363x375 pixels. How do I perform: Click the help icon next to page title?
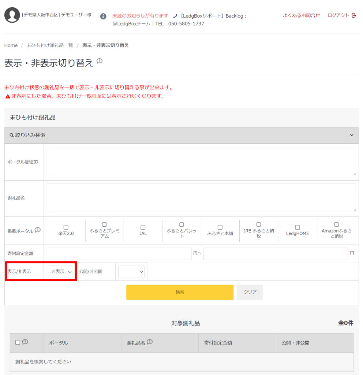click(x=100, y=61)
